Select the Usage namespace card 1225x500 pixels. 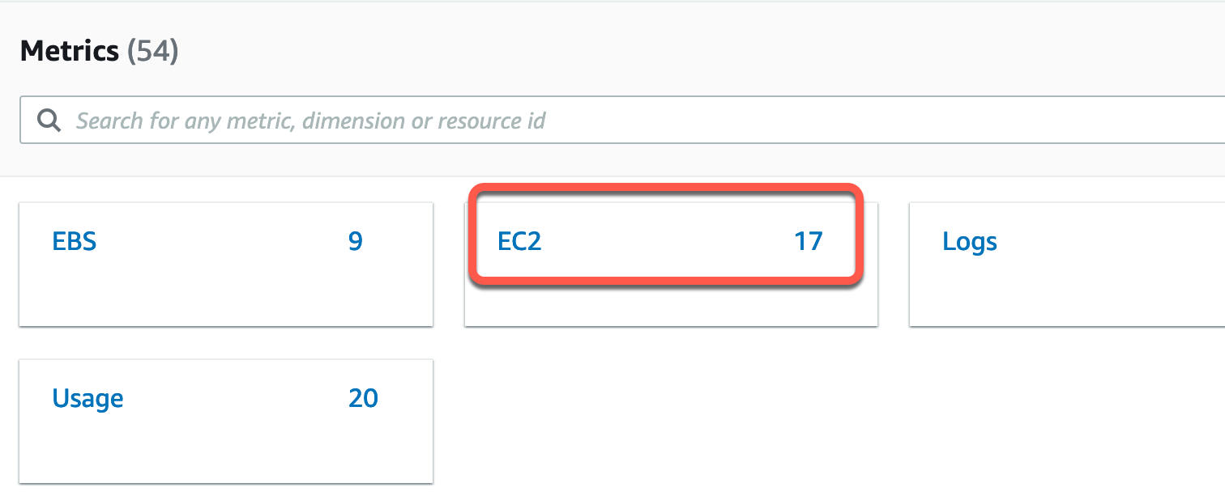point(226,422)
